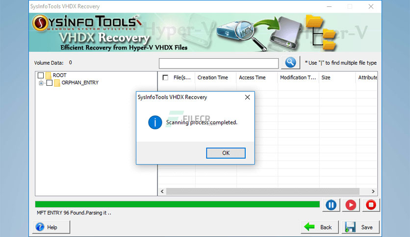Confirm the dialog by clicking OK
This screenshot has width=410, height=237.
point(226,153)
